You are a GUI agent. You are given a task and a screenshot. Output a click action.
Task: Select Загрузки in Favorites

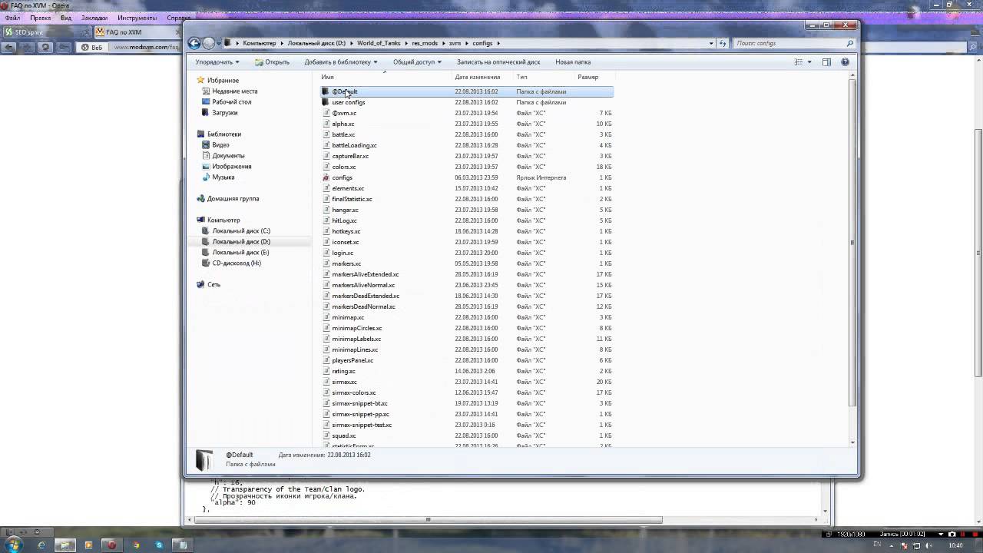click(225, 112)
